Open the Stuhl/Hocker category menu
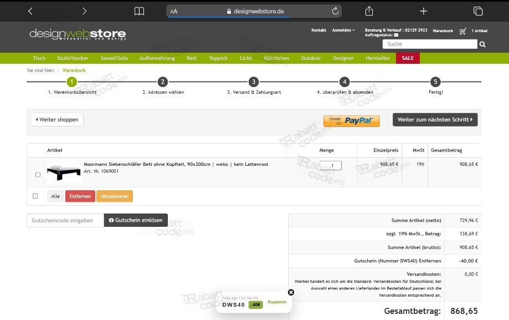Viewport: 509px width, 320px height. coord(73,58)
